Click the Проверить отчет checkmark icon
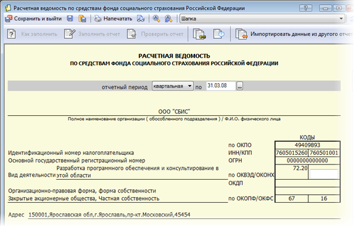The height and width of the screenshot is (227, 355). pos(131,34)
